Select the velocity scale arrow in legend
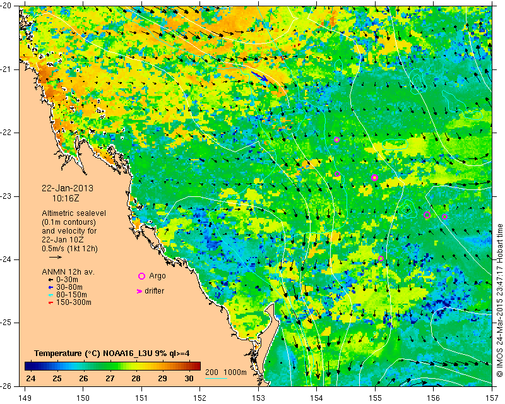Screen dimensions: 505x404 [56, 257]
